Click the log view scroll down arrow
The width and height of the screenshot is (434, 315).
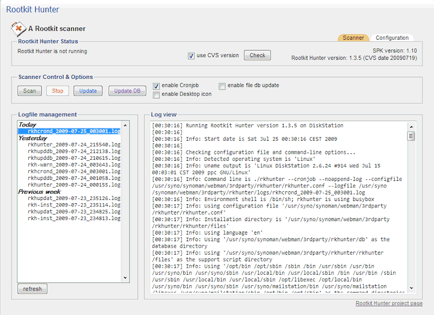[411, 289]
